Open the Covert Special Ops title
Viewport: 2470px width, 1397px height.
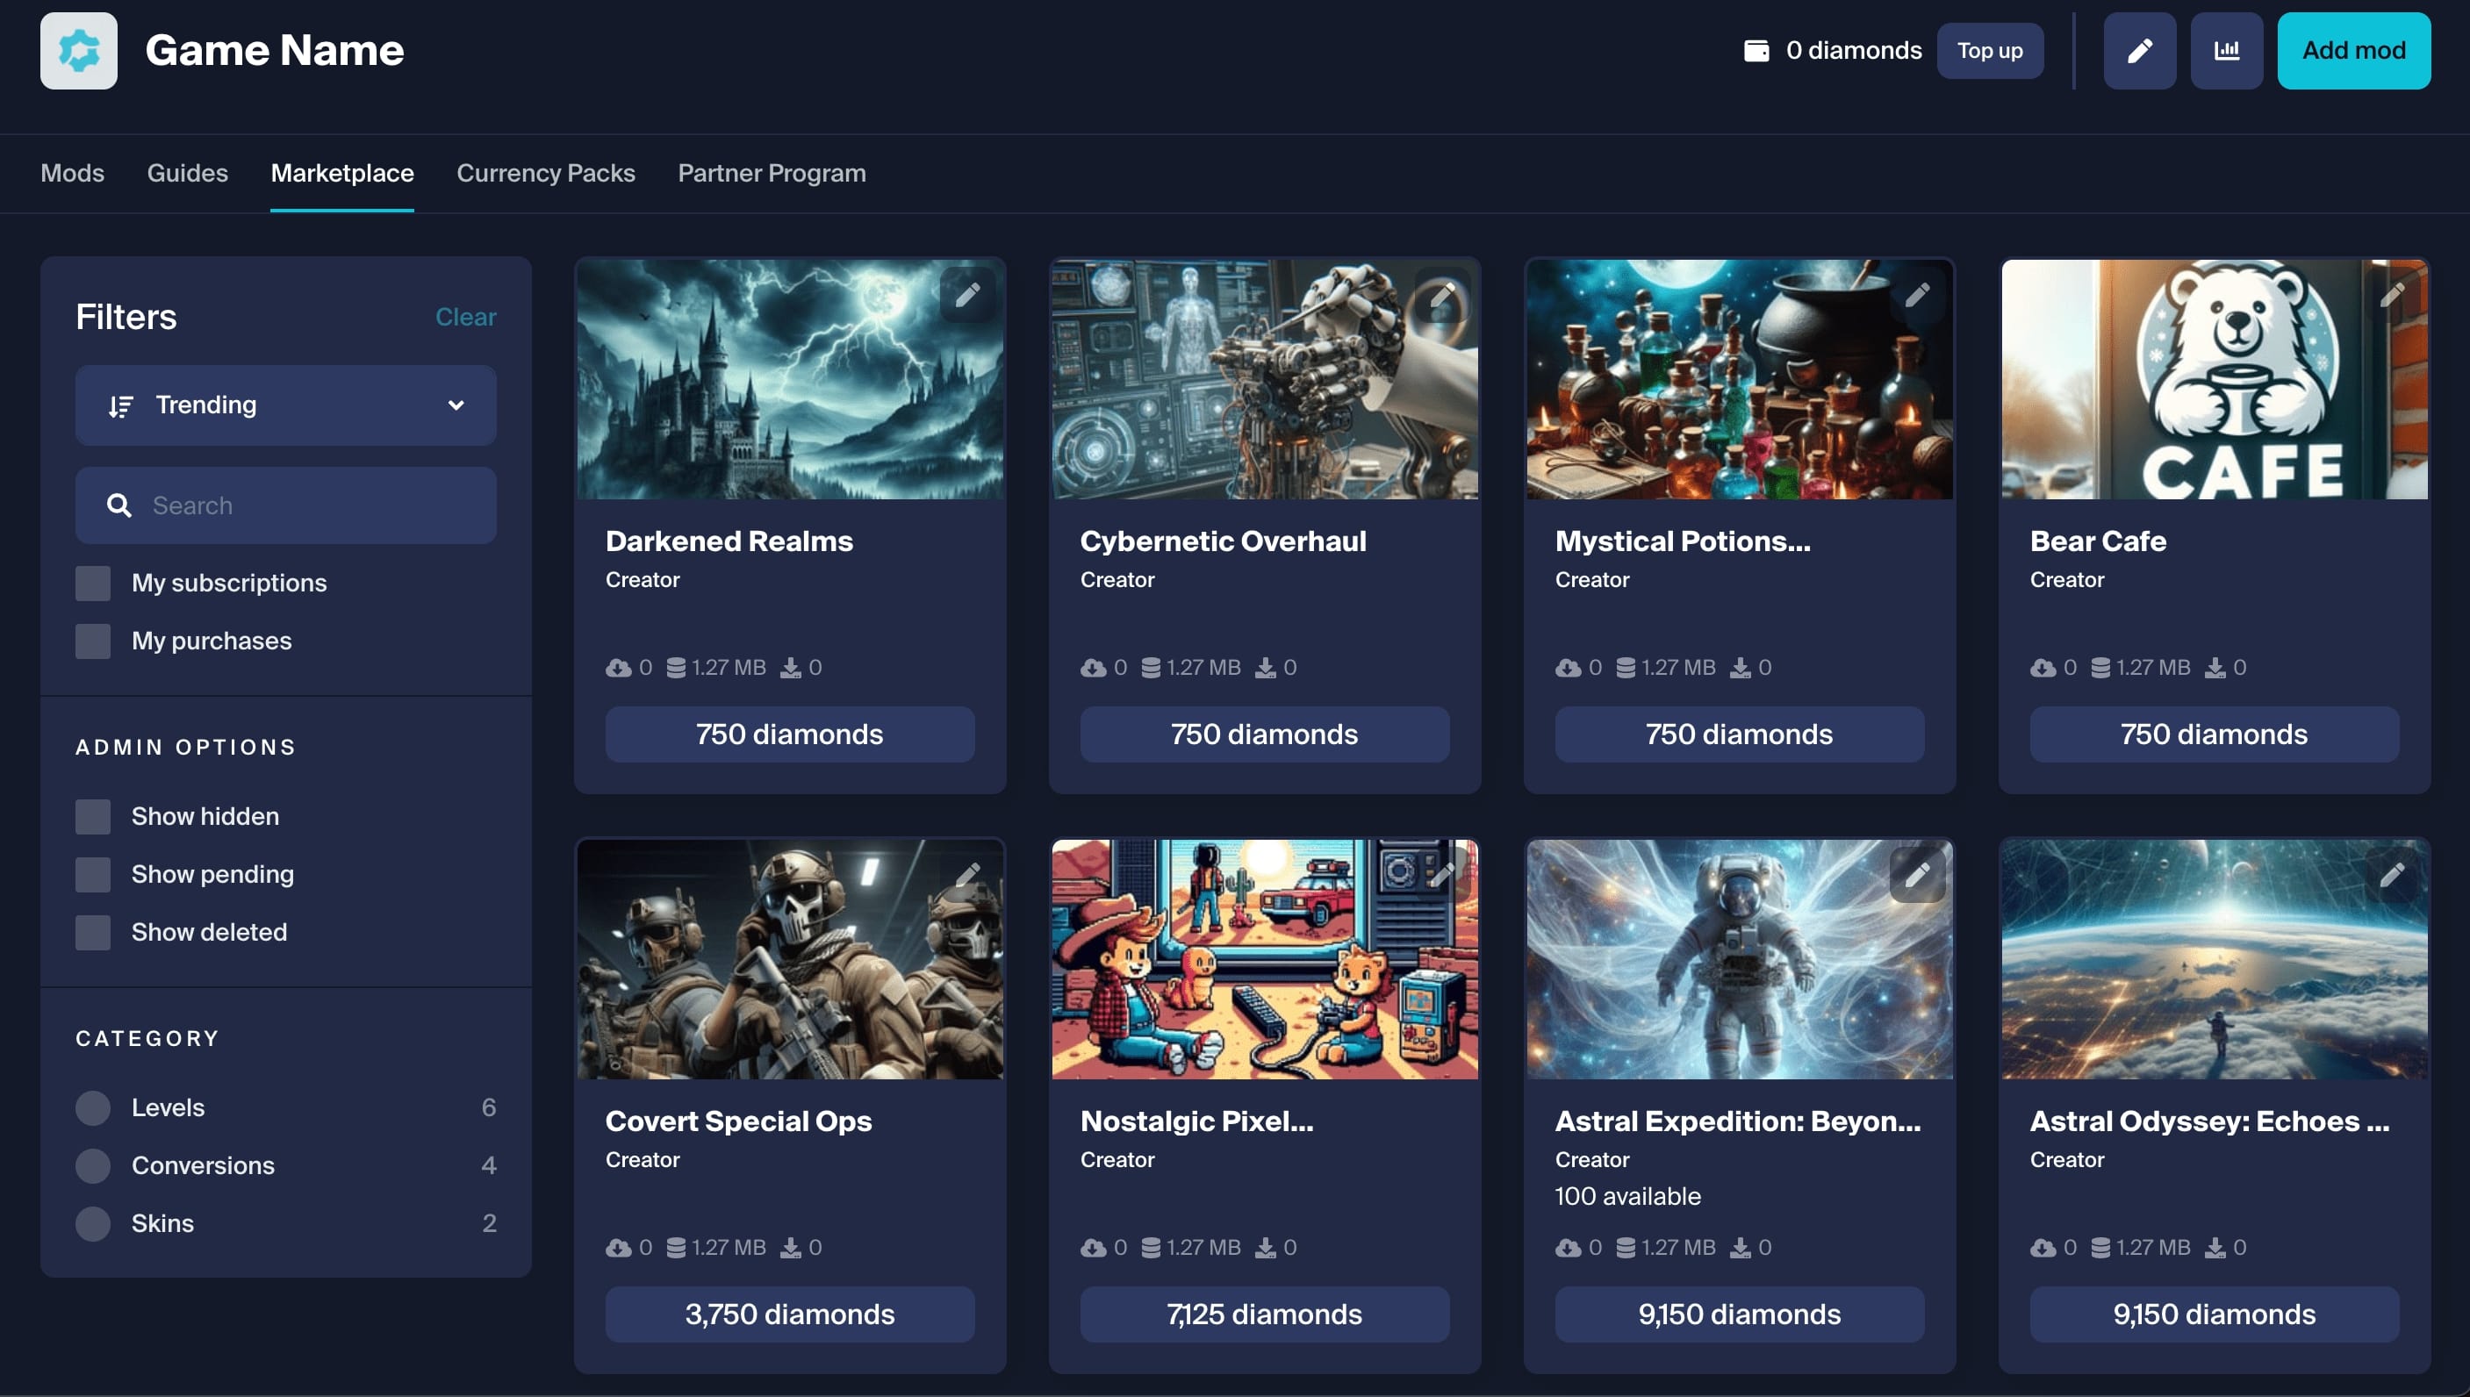(738, 1121)
